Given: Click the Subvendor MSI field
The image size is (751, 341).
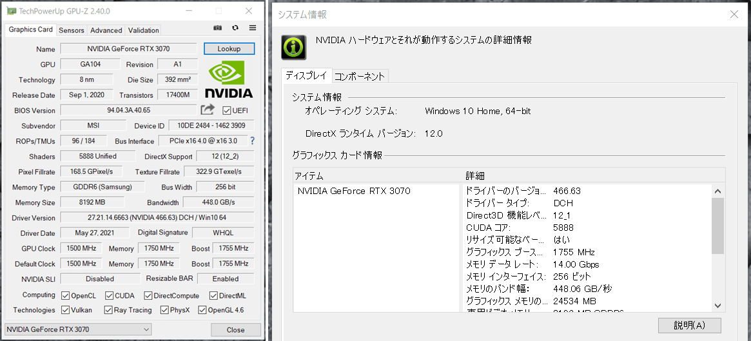Looking at the screenshot, I should pyautogui.click(x=92, y=126).
